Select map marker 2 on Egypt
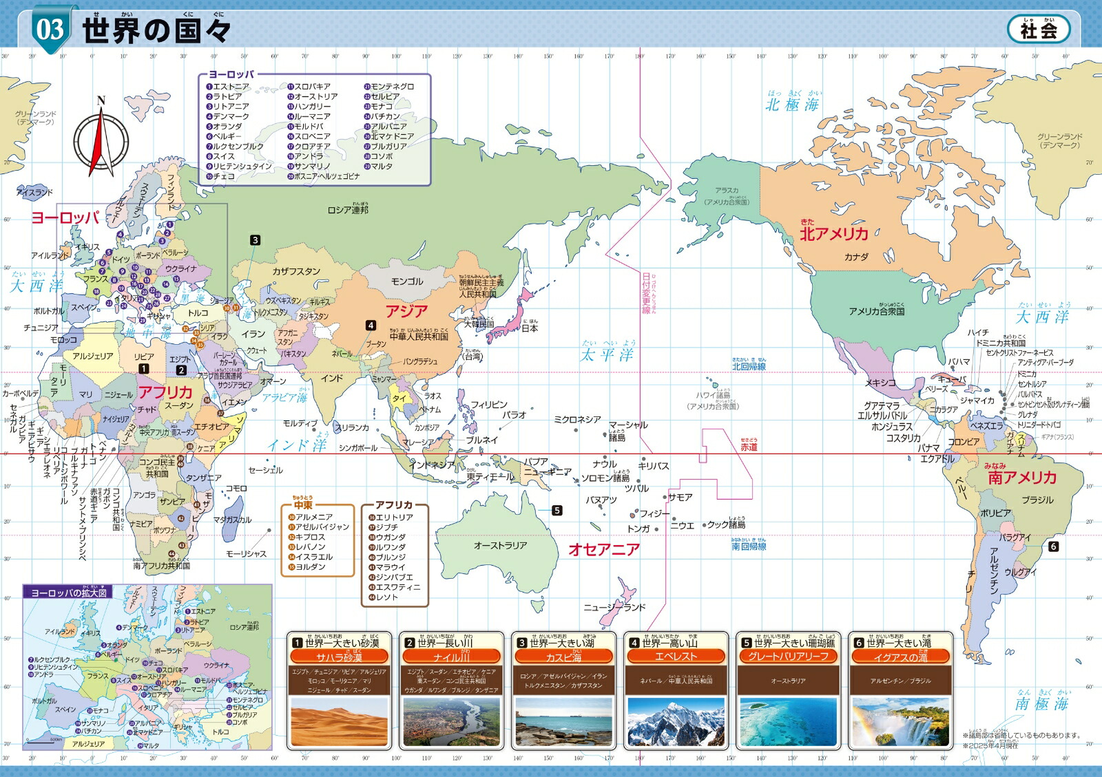This screenshot has height=777, width=1102. pyautogui.click(x=181, y=370)
